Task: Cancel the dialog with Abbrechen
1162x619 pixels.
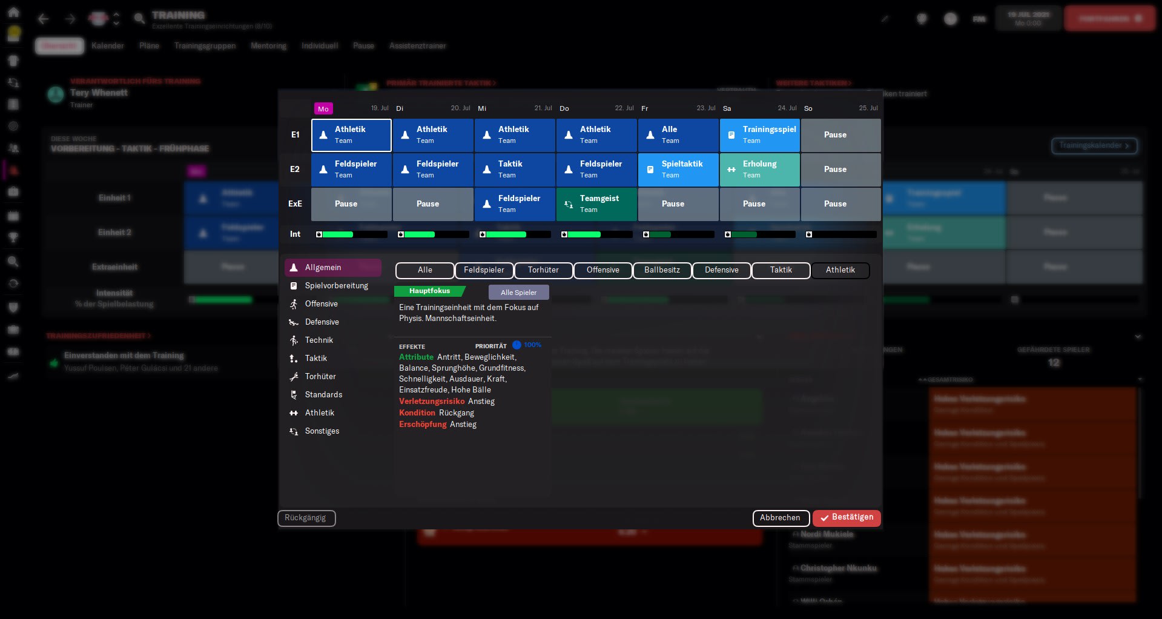Action: click(x=780, y=518)
